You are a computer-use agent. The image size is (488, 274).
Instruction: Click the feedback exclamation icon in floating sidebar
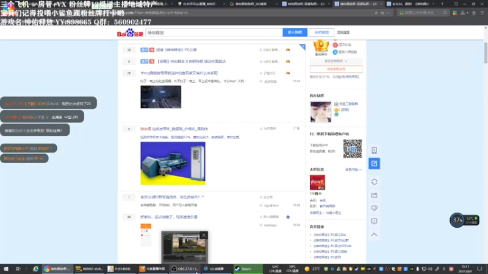(x=374, y=221)
